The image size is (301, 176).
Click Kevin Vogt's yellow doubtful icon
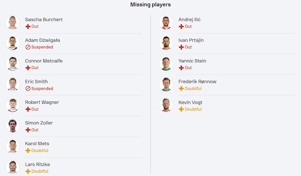click(x=181, y=109)
